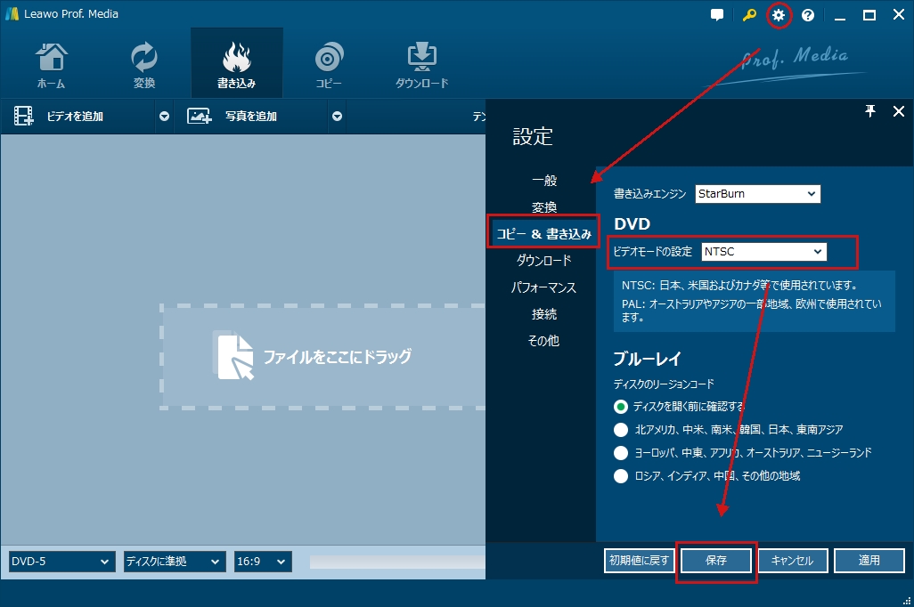
Task: Open help via the question mark icon
Action: (x=808, y=15)
